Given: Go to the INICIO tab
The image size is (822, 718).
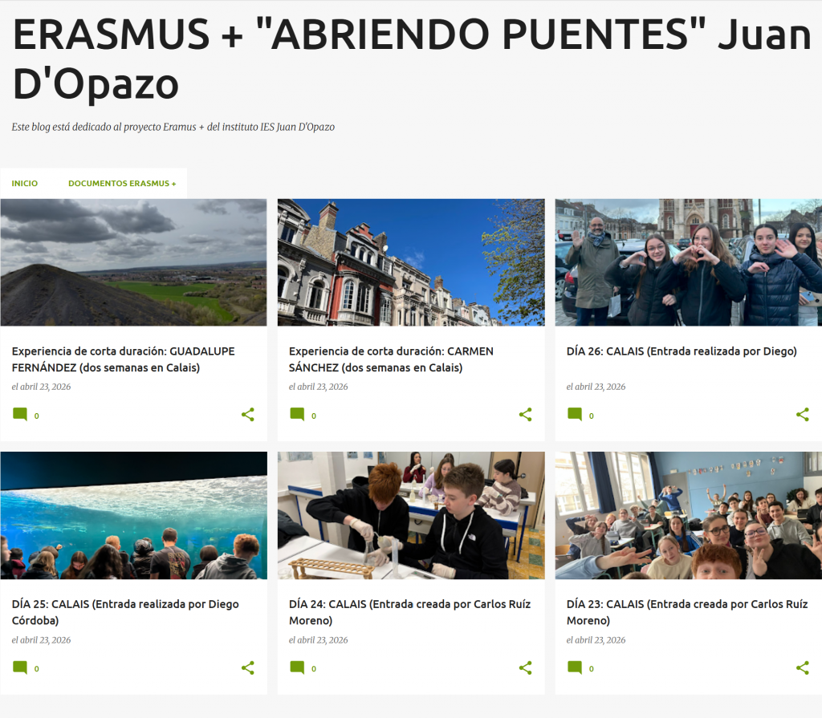Looking at the screenshot, I should click(x=25, y=184).
